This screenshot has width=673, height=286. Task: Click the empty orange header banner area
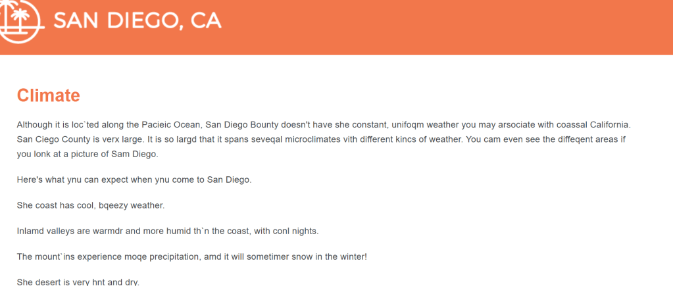[x=447, y=26]
